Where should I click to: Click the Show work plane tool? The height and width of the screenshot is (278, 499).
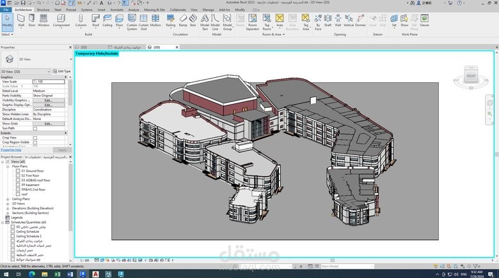pos(404,20)
